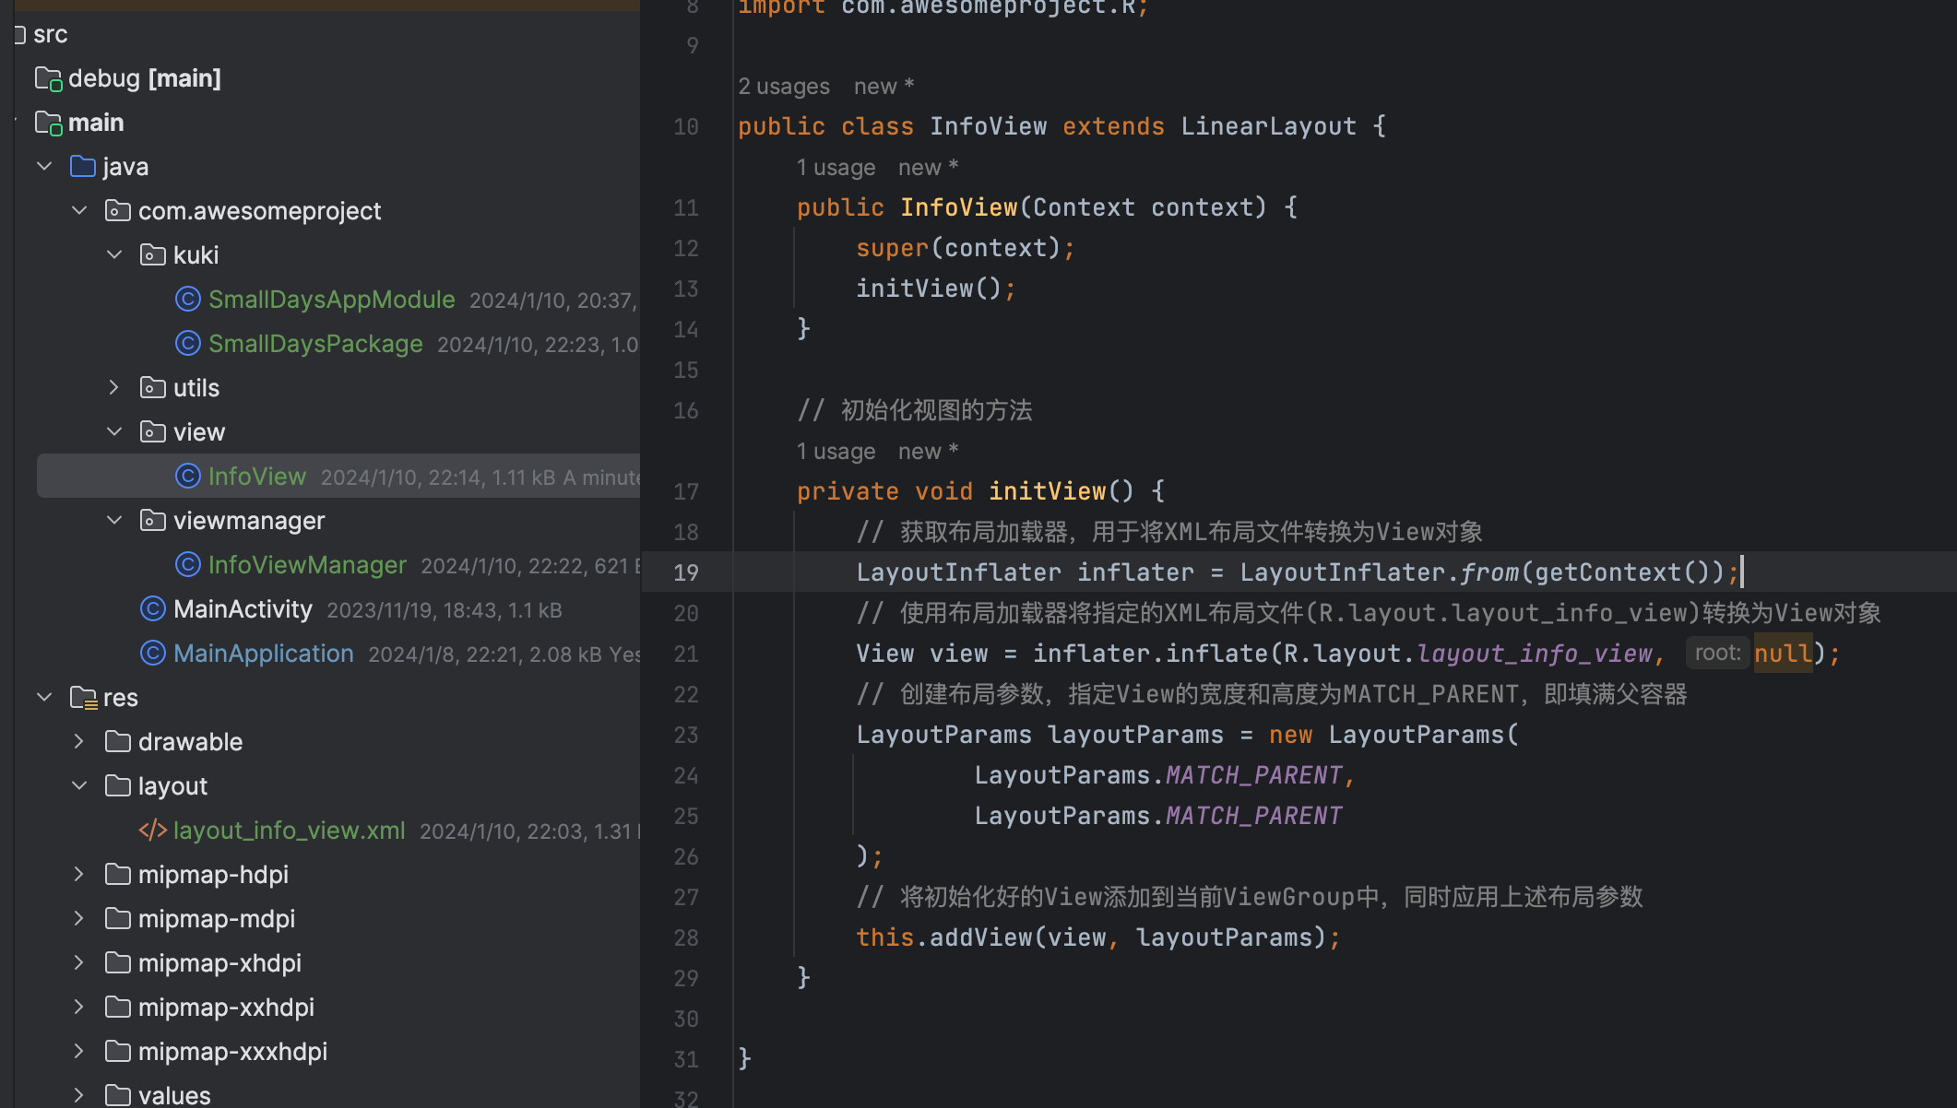Expand the values folder chevron
This screenshot has height=1108, width=1957.
click(x=79, y=1096)
